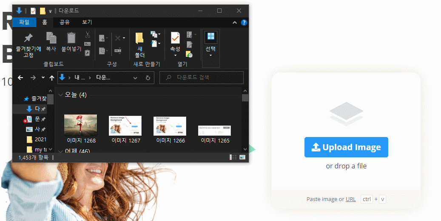The image size is (441, 221).
Task: Select the 이미지 1268 thumbnail
Action: [x=81, y=125]
